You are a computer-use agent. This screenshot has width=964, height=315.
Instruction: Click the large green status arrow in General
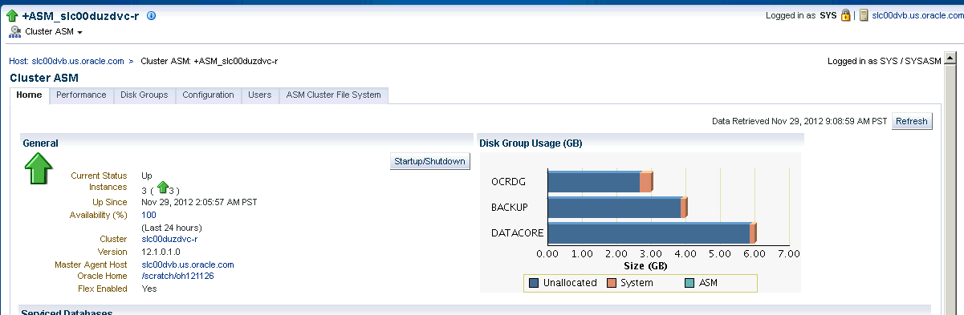[x=39, y=169]
